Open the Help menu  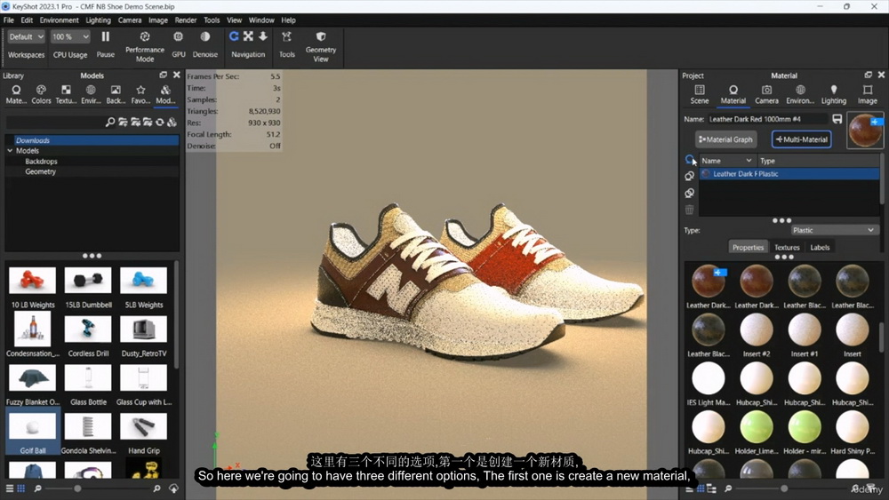click(288, 20)
